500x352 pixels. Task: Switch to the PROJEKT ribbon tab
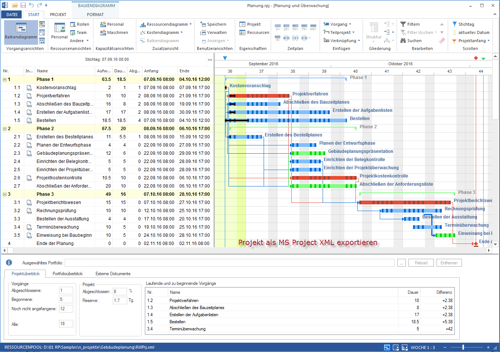click(58, 15)
